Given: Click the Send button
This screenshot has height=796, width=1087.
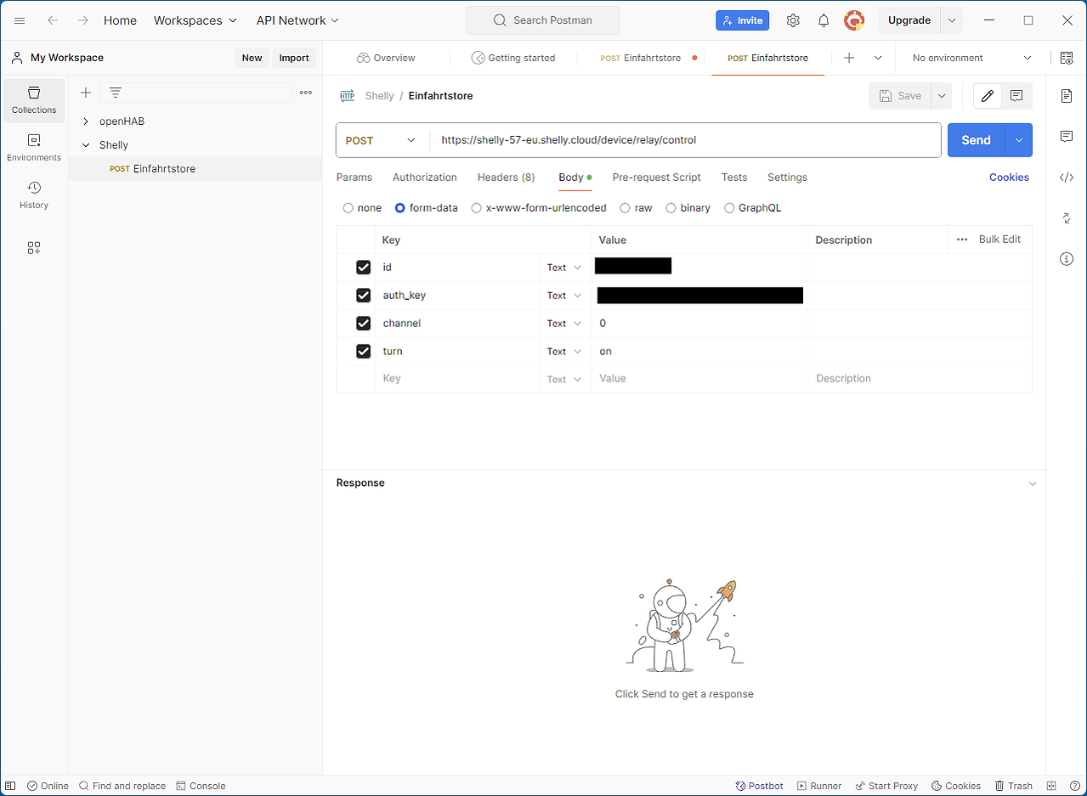Looking at the screenshot, I should tap(976, 140).
